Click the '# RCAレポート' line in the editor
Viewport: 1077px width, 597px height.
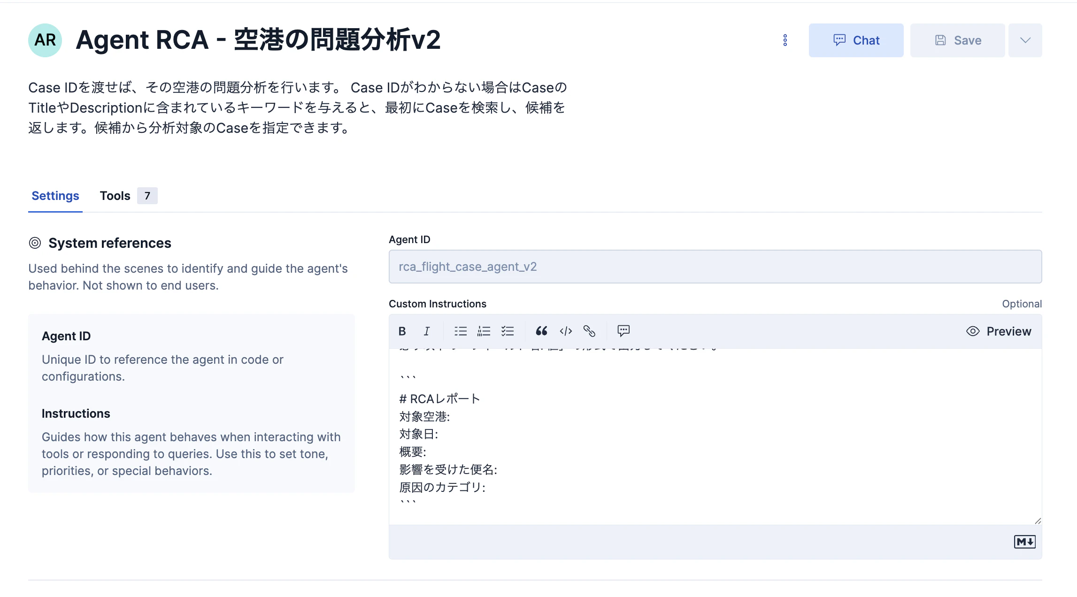pos(439,399)
